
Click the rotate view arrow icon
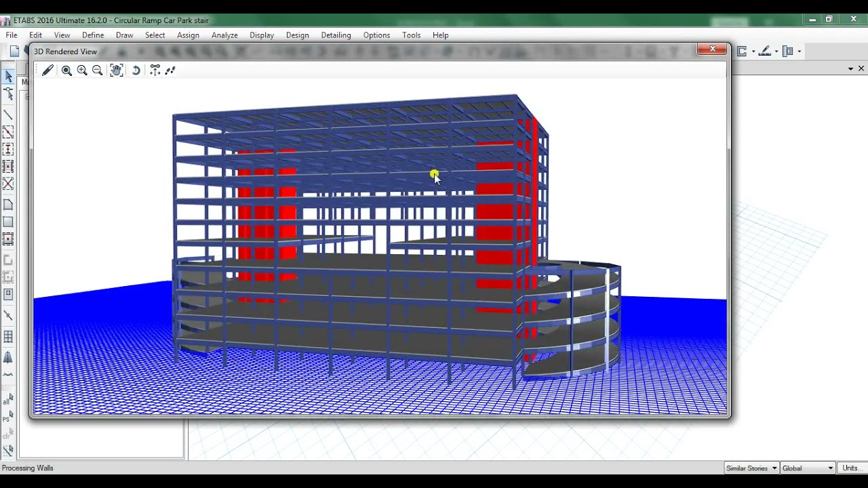point(136,70)
